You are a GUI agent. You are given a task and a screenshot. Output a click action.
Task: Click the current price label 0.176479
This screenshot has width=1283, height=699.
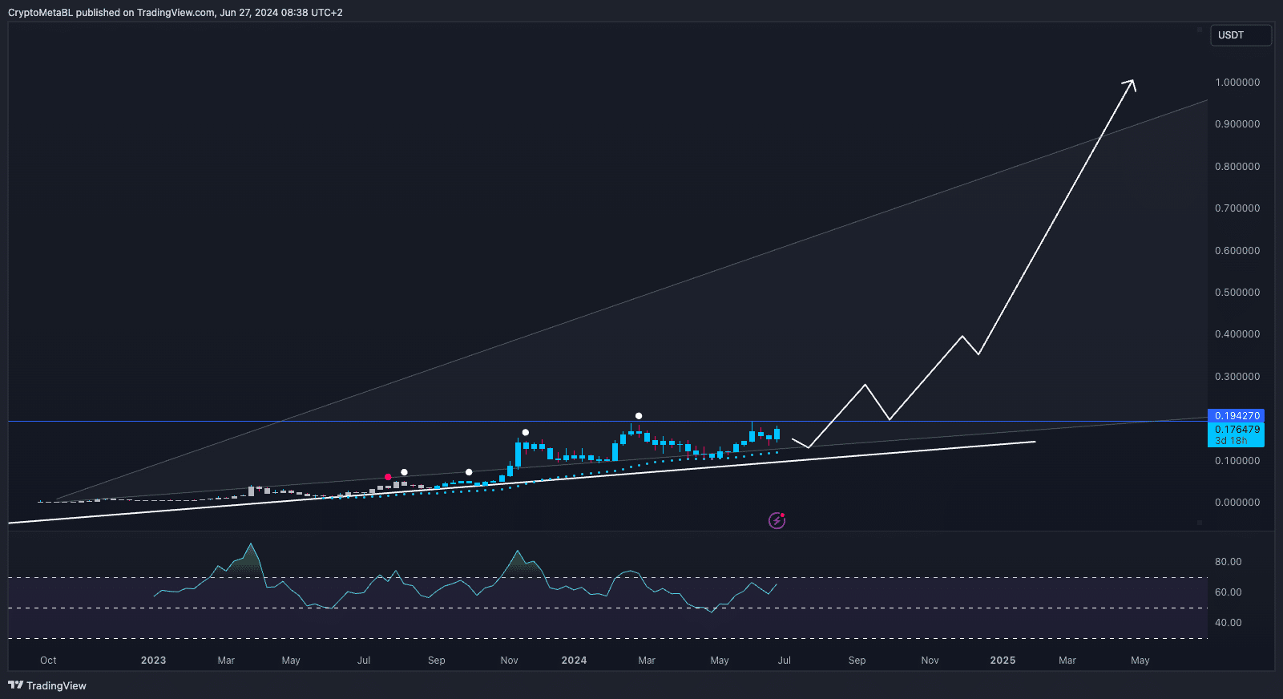pyautogui.click(x=1236, y=430)
